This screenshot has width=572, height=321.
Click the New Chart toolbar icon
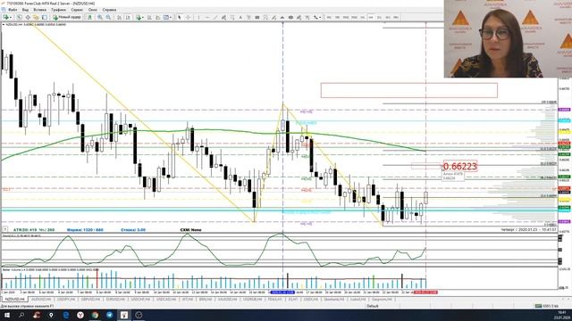pyautogui.click(x=5, y=17)
